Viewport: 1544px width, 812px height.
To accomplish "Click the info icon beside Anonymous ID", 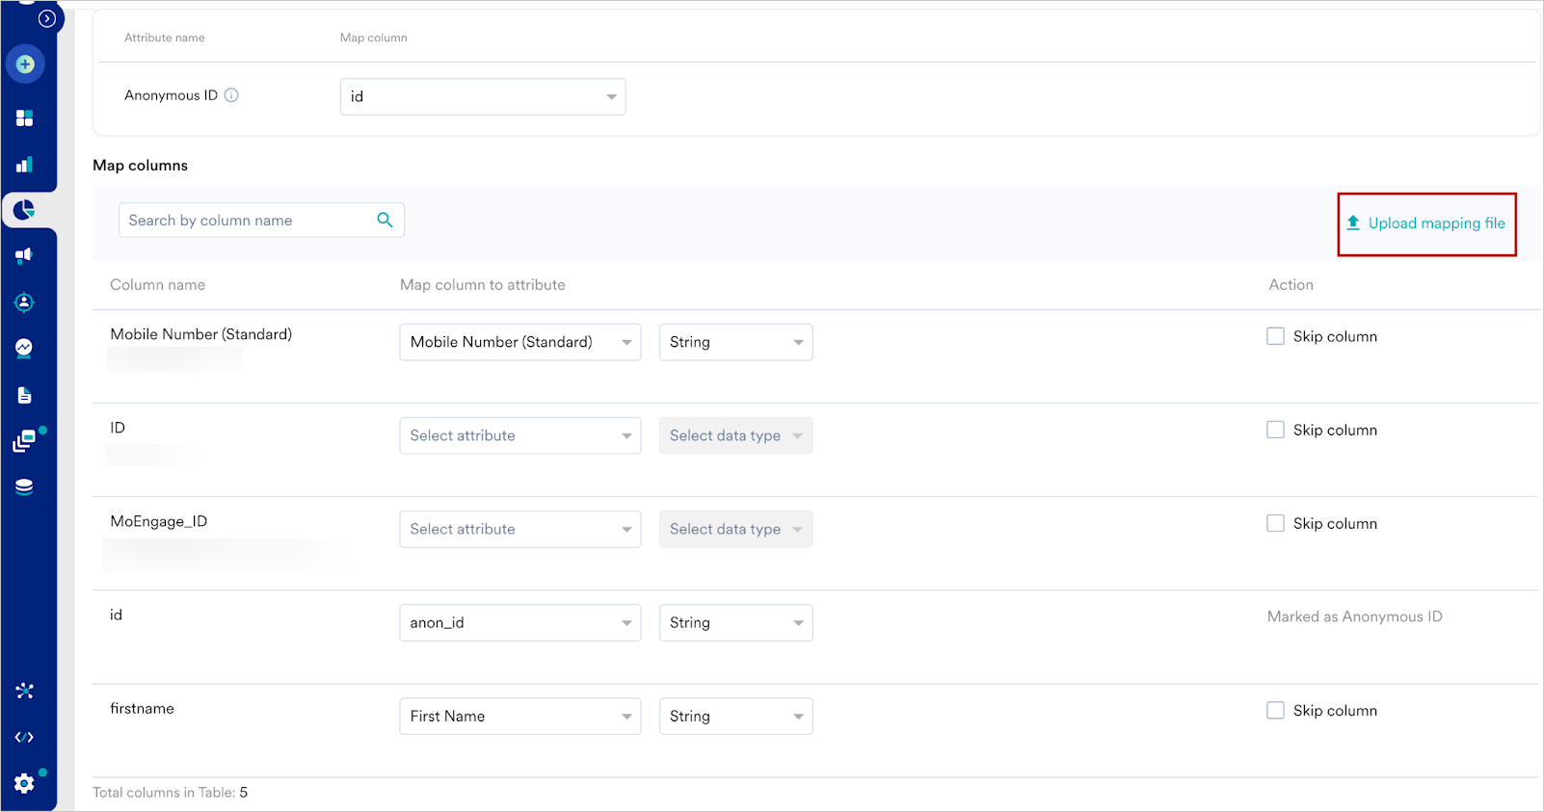I will tap(231, 95).
